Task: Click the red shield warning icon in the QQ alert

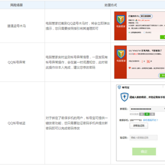Action: tap(130, 68)
